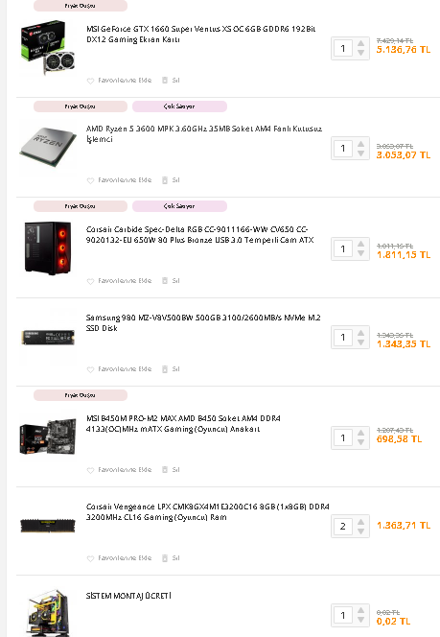The width and height of the screenshot is (440, 637).
Task: Click trash icon for MSI GTX 1660 Super
Action: pos(165,81)
